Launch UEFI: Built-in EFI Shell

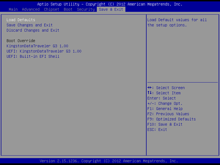pos(33,56)
